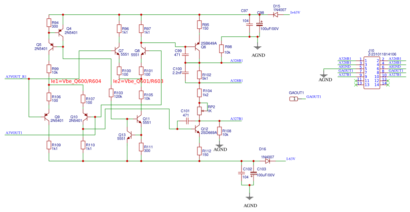Select the Q4 2N5401 transistor symbol
Viewport: 410px width, 212px height.
(x=61, y=32)
